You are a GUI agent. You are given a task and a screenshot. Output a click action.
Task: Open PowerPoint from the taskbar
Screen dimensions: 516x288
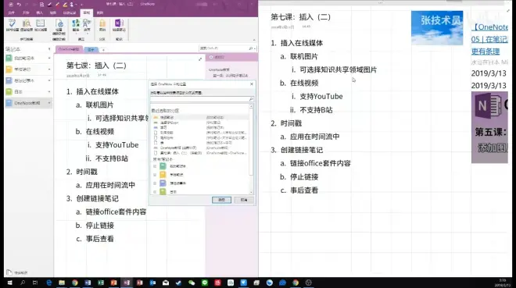[x=113, y=283]
